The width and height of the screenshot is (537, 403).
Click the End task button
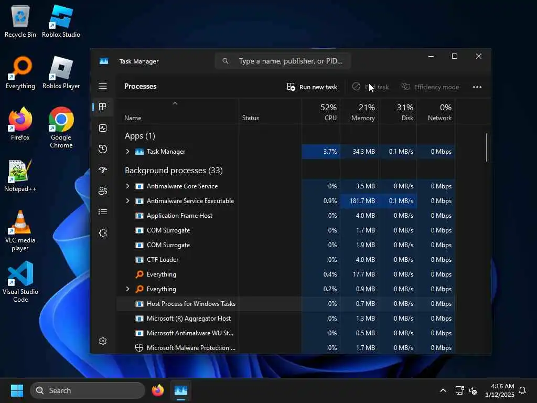point(370,87)
